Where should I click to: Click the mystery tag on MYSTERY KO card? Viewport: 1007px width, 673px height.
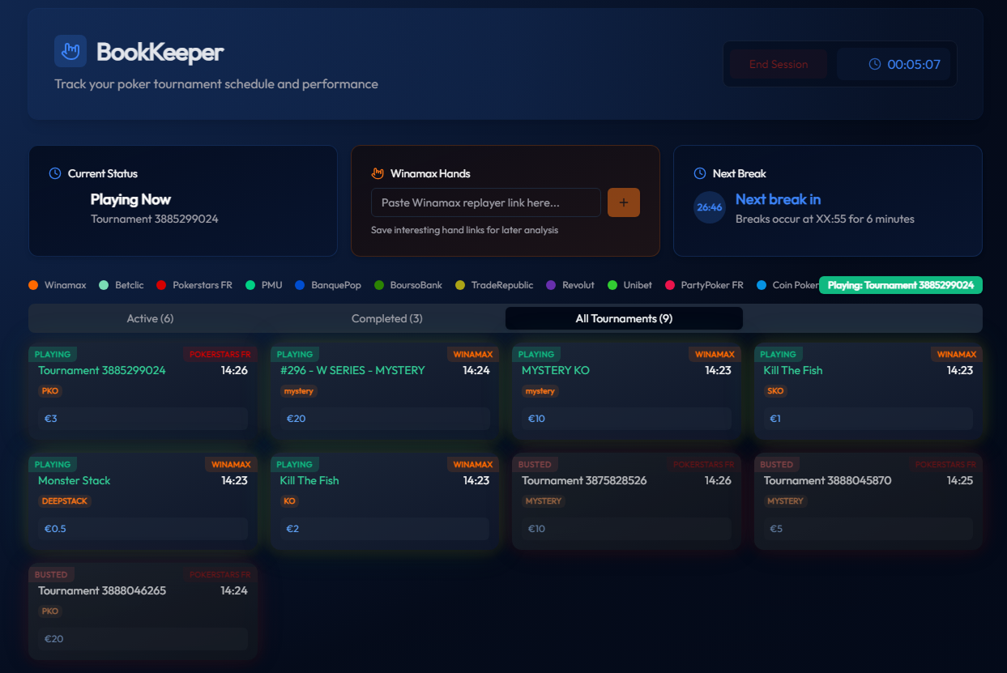tap(540, 391)
